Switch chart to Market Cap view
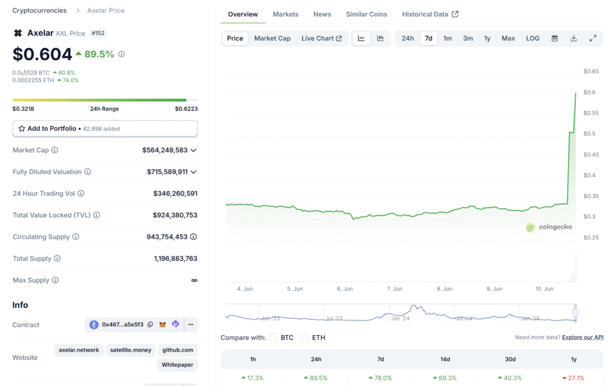Image resolution: width=612 pixels, height=386 pixels. (272, 38)
